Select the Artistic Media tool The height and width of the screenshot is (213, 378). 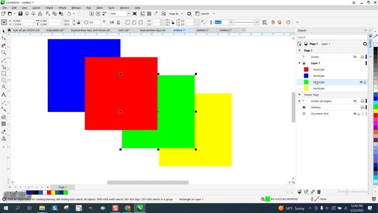tap(4, 67)
